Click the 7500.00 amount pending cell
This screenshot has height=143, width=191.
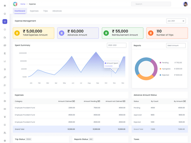point(97,108)
